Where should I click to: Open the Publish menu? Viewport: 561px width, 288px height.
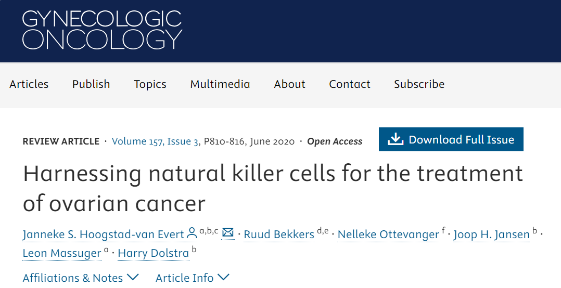pyautogui.click(x=91, y=84)
